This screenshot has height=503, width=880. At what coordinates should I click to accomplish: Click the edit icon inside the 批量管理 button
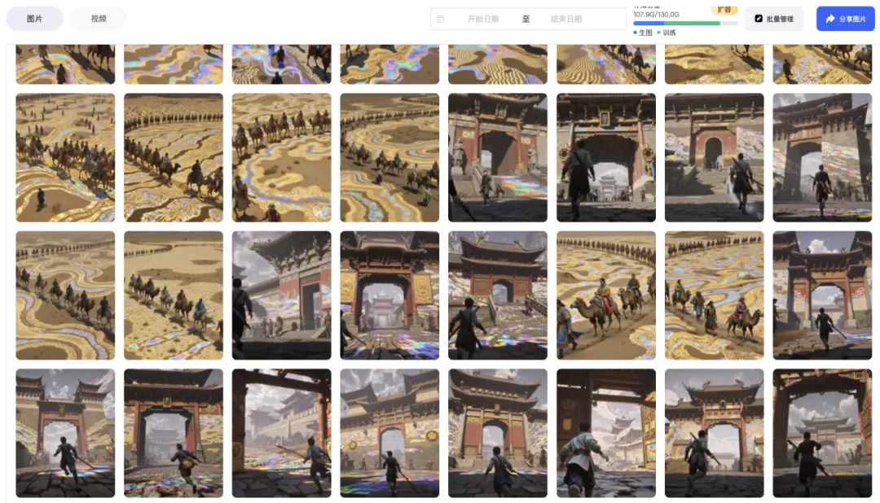click(757, 18)
